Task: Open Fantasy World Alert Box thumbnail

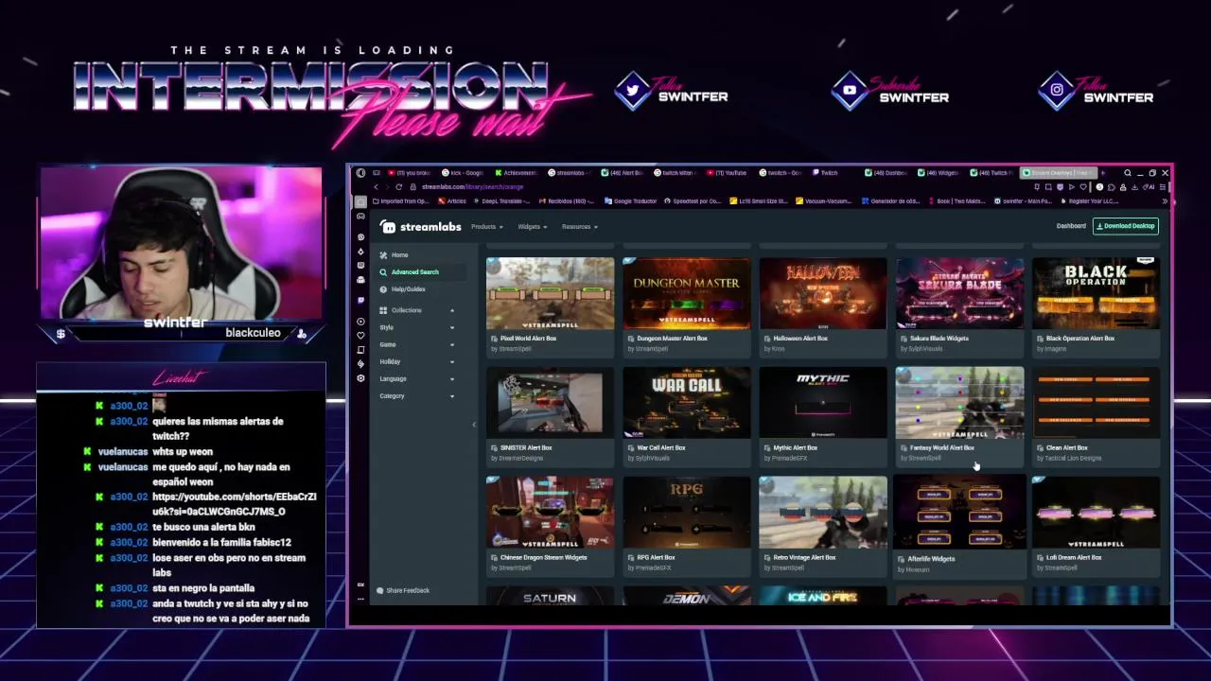Action: (x=959, y=403)
